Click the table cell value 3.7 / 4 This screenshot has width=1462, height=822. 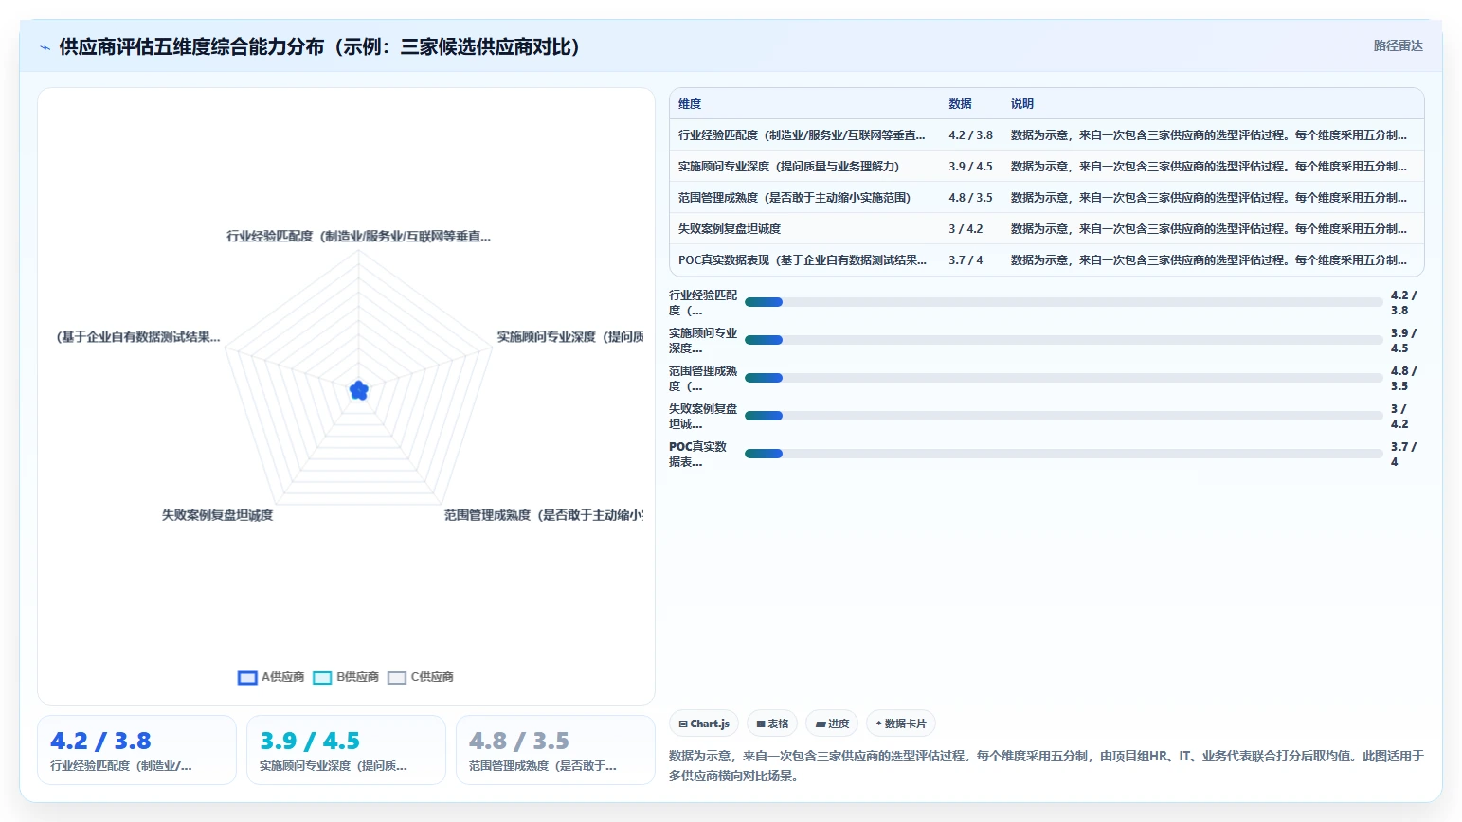966,260
